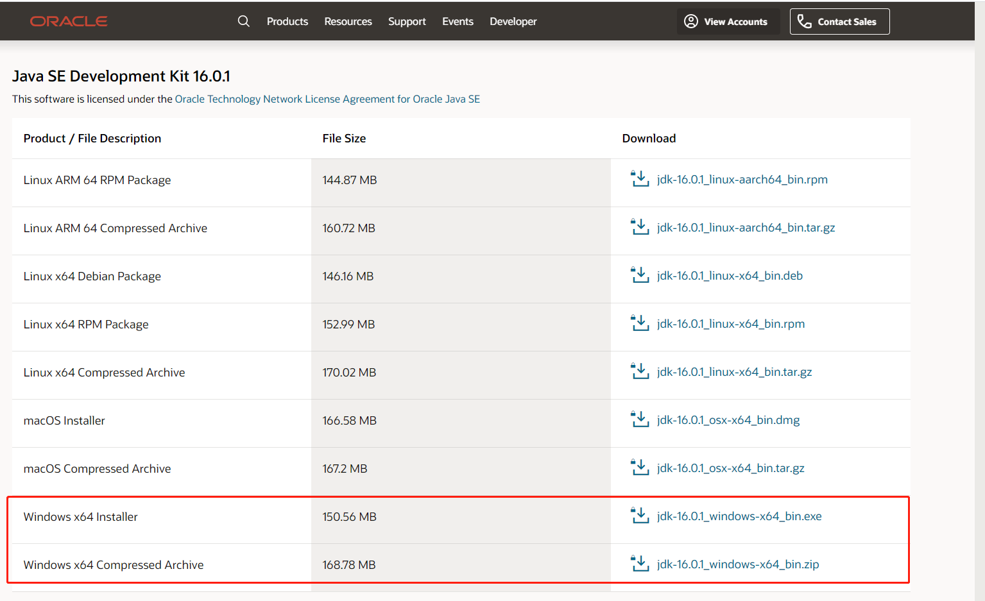Viewport: 985px width, 601px height.
Task: Click the 152.99 MB file size
Action: (x=348, y=325)
